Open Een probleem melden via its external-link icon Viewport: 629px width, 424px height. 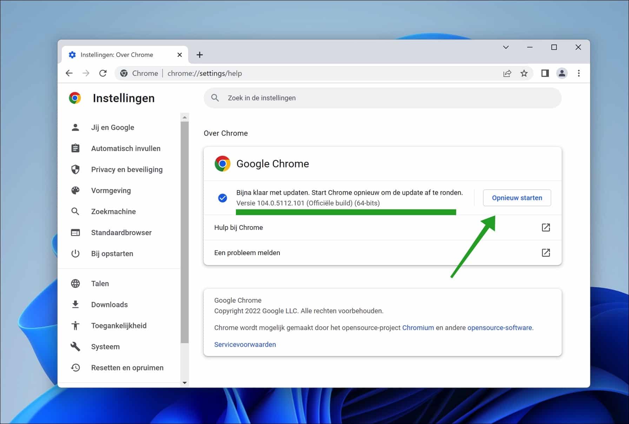tap(546, 253)
